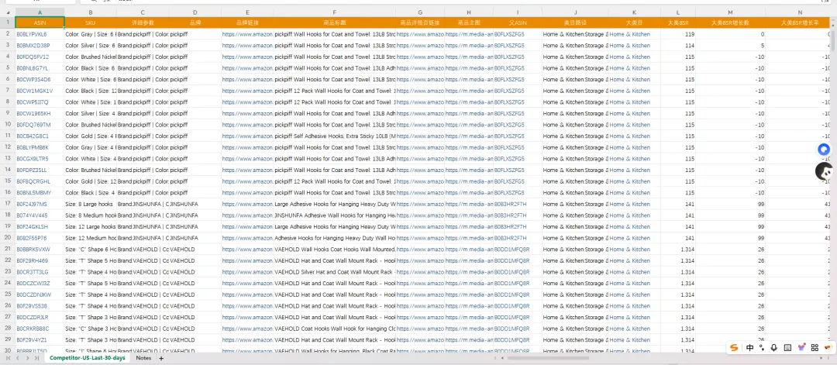Toggle Chinese/English input mode (中)
This screenshot has height=365, width=837.
pyautogui.click(x=749, y=347)
